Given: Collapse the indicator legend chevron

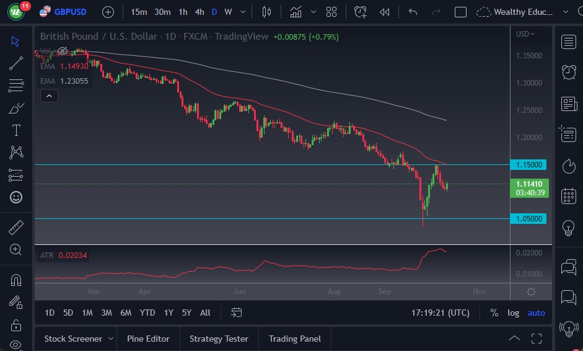Looking at the screenshot, I should 48,96.
